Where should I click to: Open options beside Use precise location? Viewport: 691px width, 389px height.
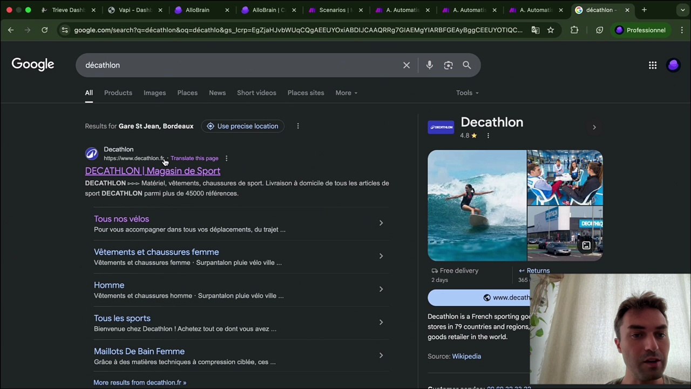point(298,126)
